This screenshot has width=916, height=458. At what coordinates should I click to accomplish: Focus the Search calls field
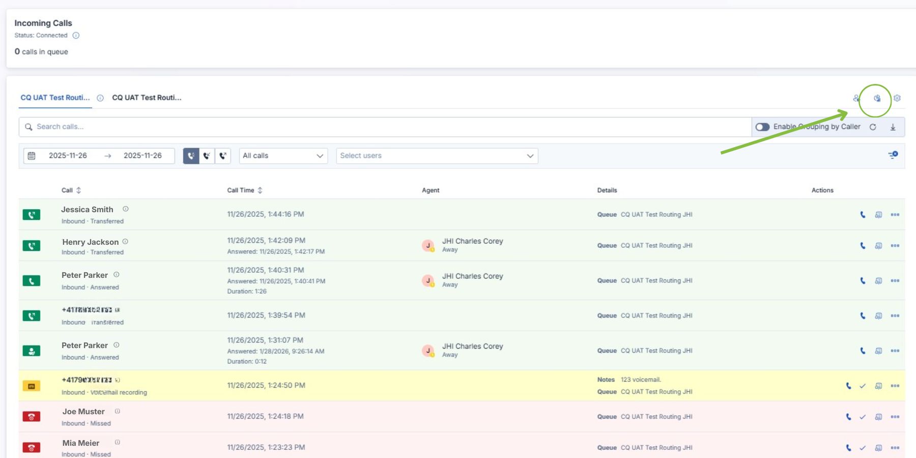(385, 127)
